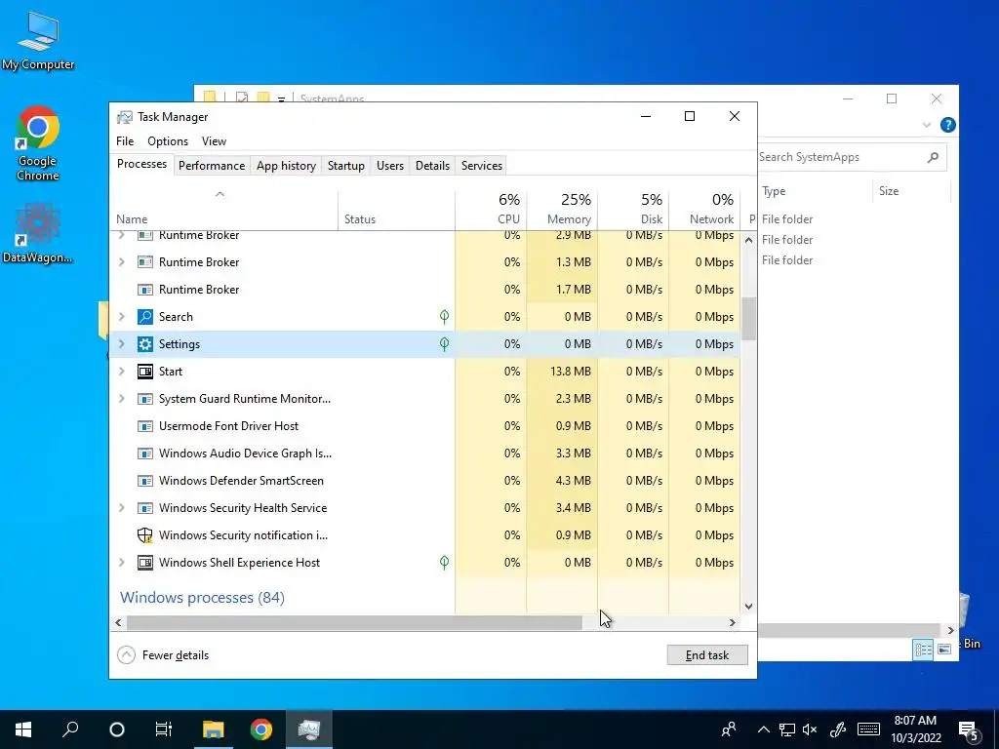Switch to the Details tab
Image resolution: width=999 pixels, height=749 pixels.
[x=432, y=166]
